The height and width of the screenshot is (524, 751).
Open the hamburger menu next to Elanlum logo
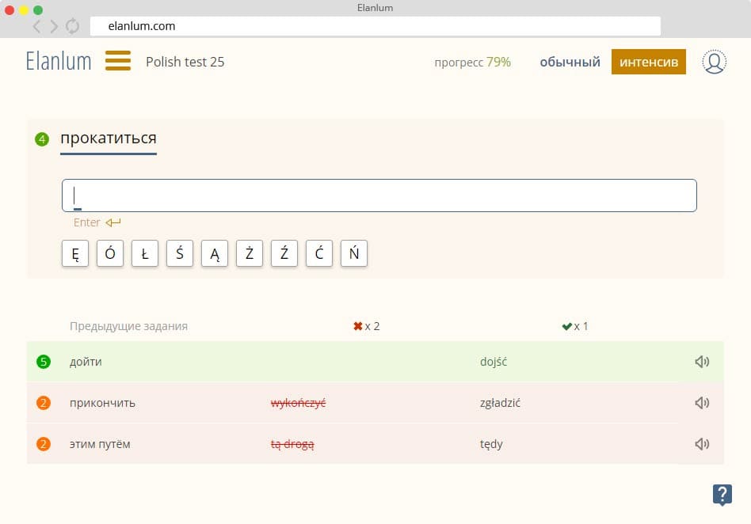[x=118, y=61]
